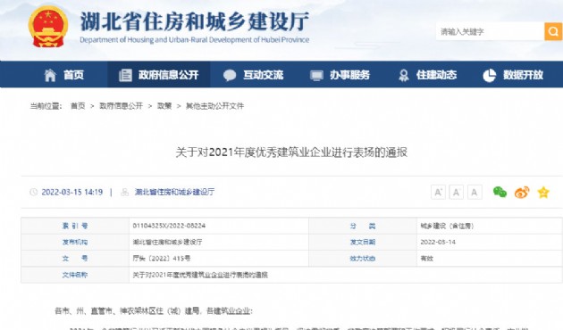
Task: Click the orange search magnifier button
Action: point(553,31)
